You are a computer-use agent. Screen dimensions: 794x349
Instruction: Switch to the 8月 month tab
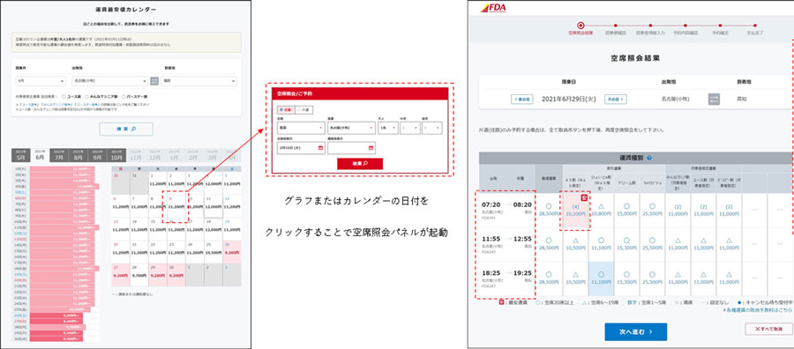78,155
